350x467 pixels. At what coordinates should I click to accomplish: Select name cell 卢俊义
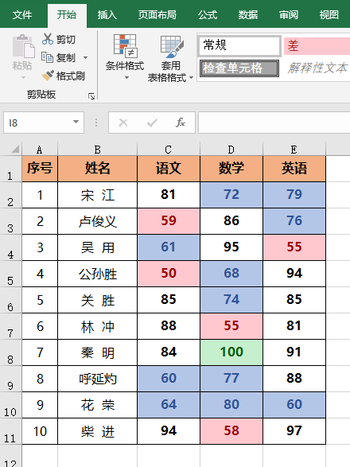97,221
